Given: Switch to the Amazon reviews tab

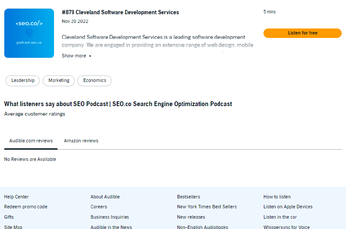Looking at the screenshot, I should tap(81, 141).
